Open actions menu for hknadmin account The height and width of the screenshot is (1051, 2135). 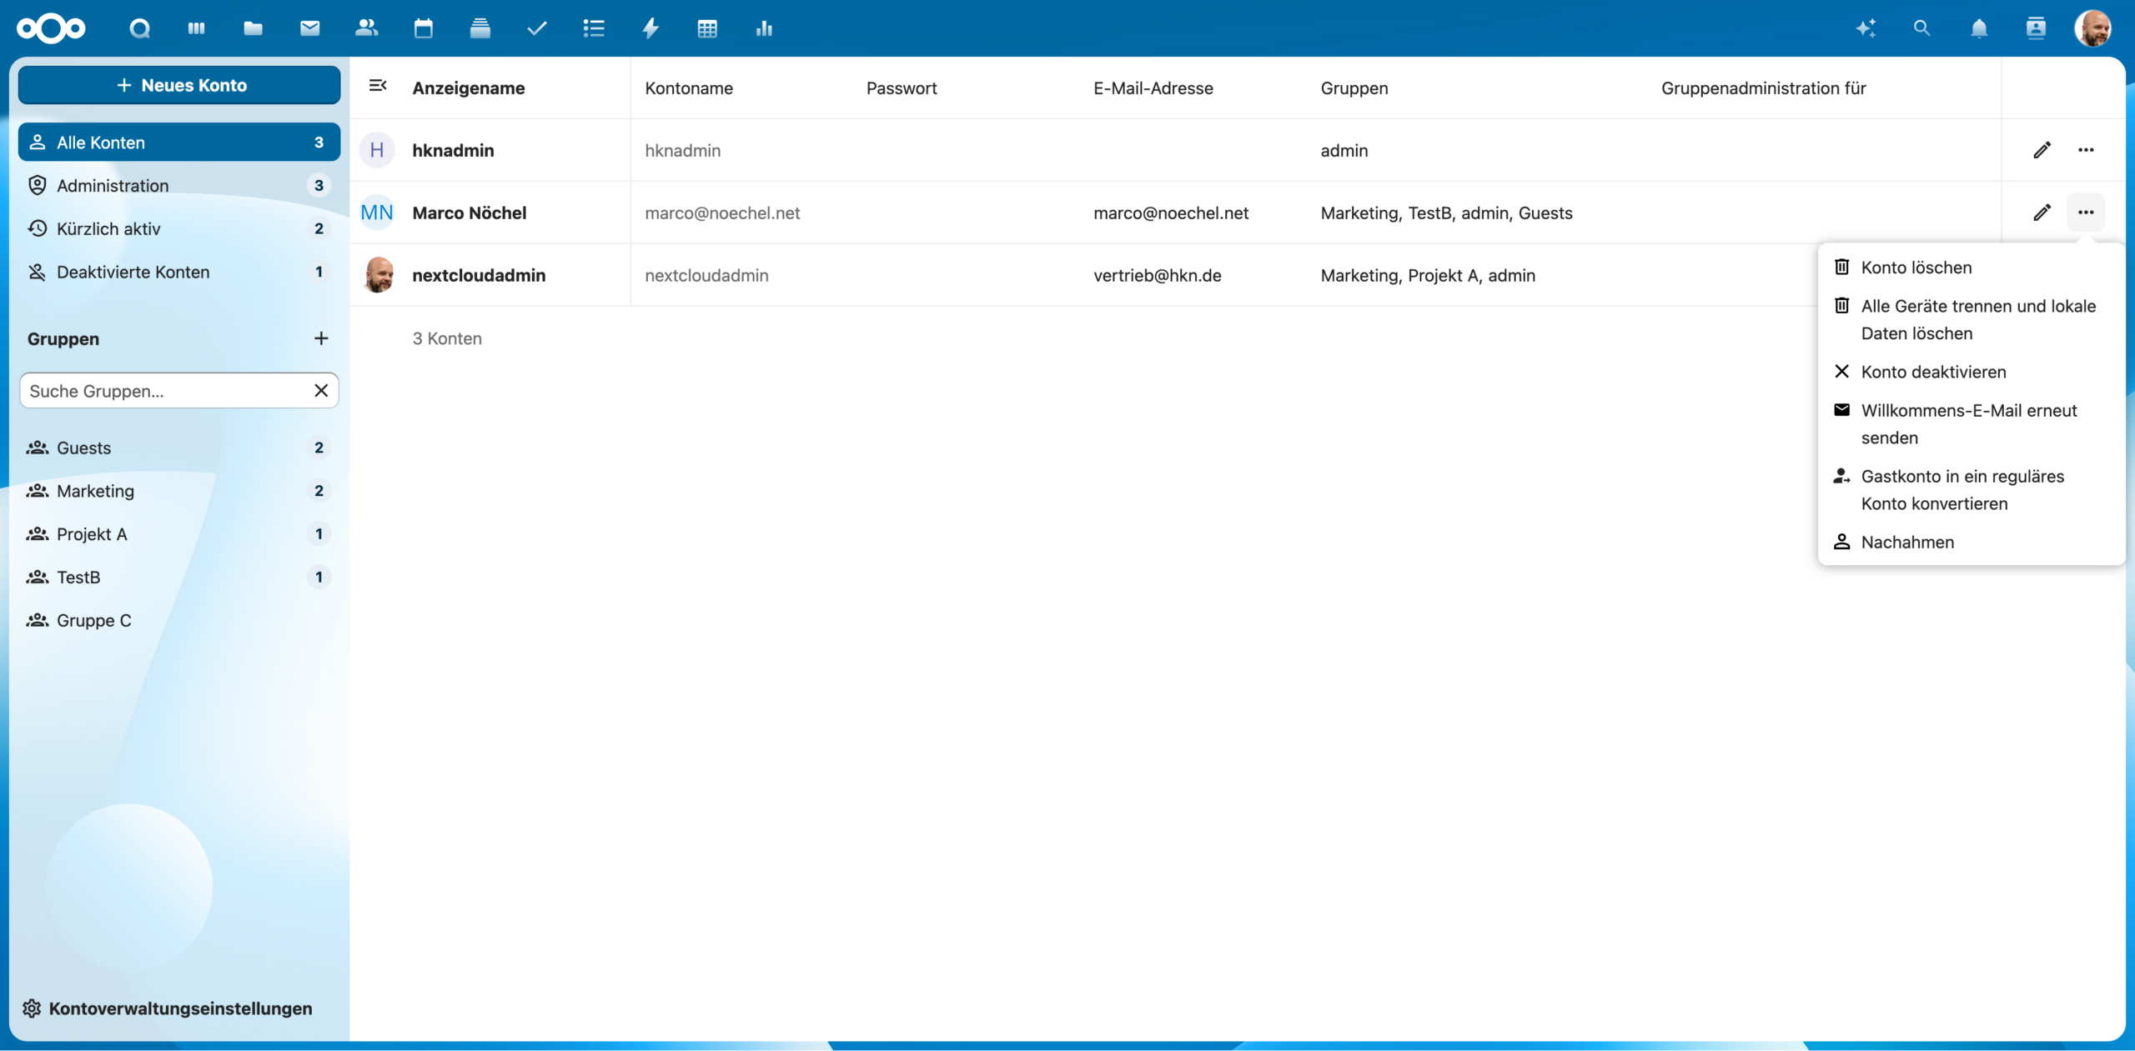[2087, 150]
